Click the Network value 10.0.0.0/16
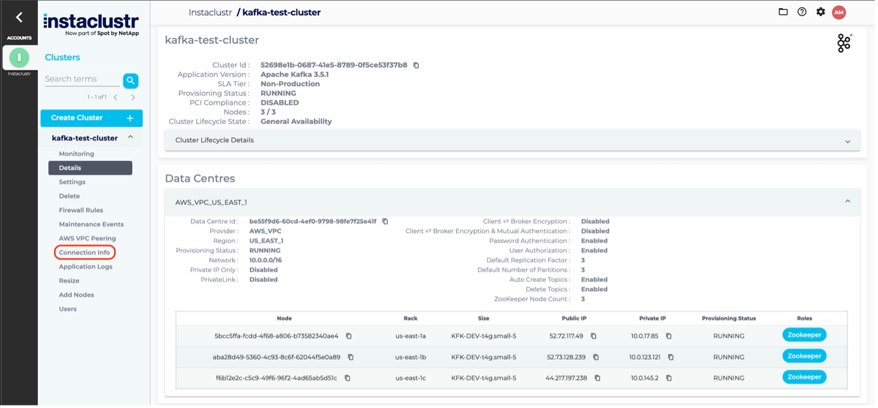Image resolution: width=878 pixels, height=408 pixels. [265, 260]
